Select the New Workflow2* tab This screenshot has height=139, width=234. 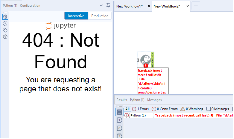(167, 6)
